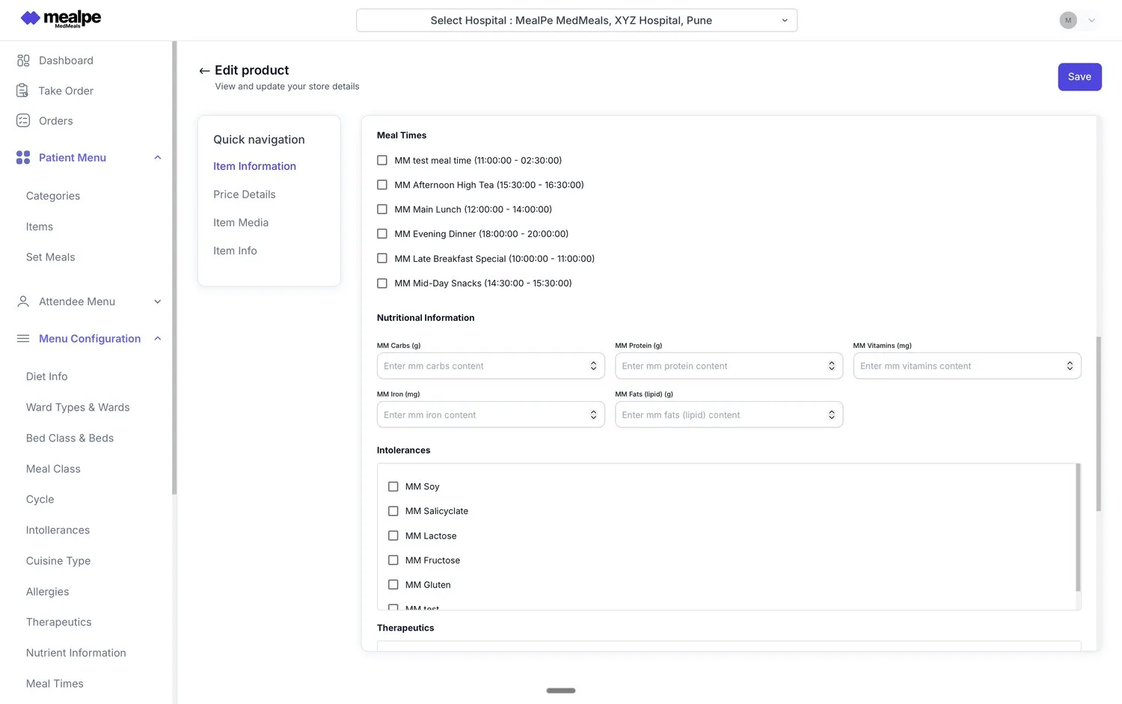Go to Diet Info configuration

coord(47,376)
